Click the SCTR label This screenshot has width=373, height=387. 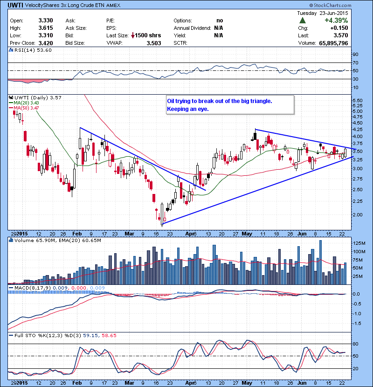click(x=180, y=43)
